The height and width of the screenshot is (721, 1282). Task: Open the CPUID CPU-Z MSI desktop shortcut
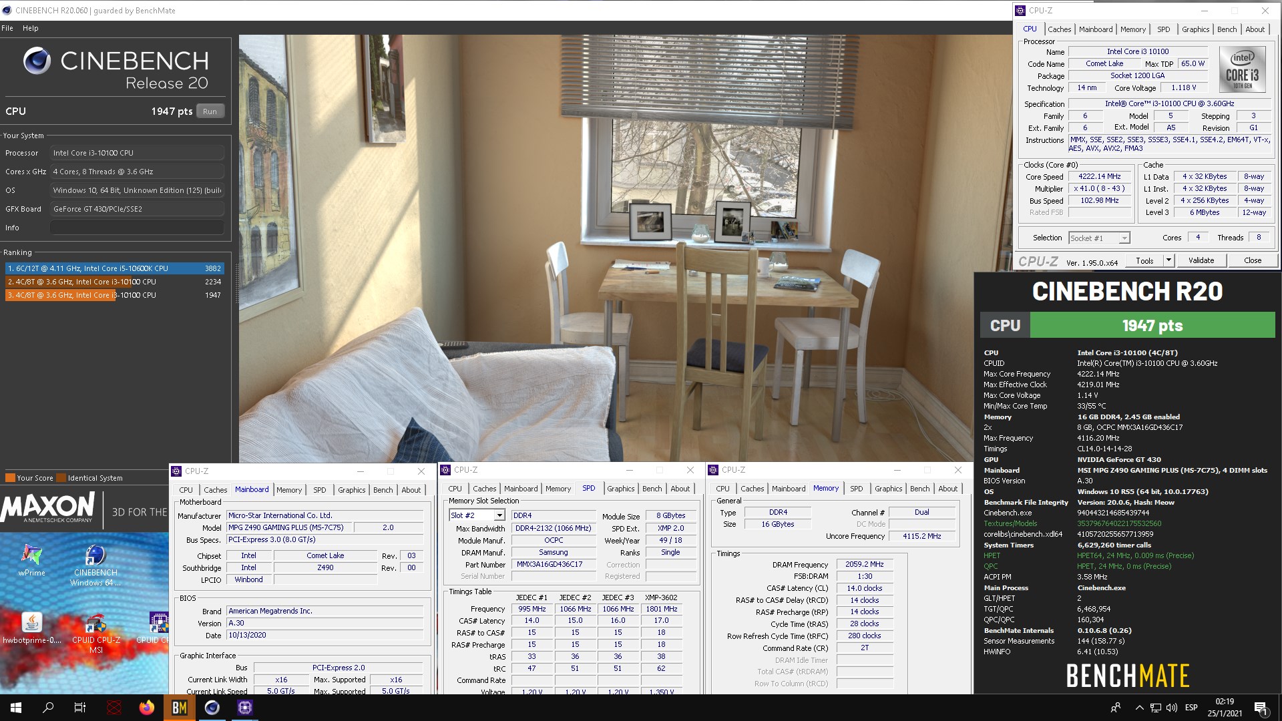pyautogui.click(x=96, y=633)
